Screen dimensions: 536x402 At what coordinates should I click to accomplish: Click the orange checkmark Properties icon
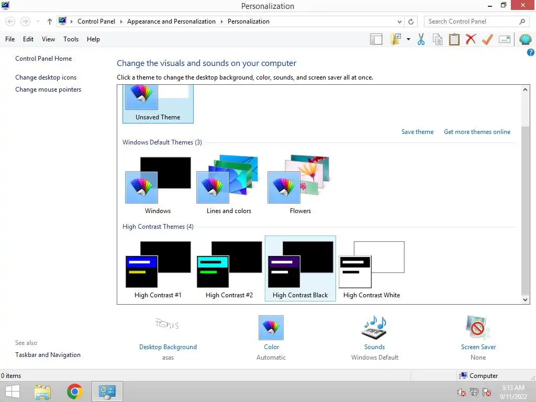[487, 39]
